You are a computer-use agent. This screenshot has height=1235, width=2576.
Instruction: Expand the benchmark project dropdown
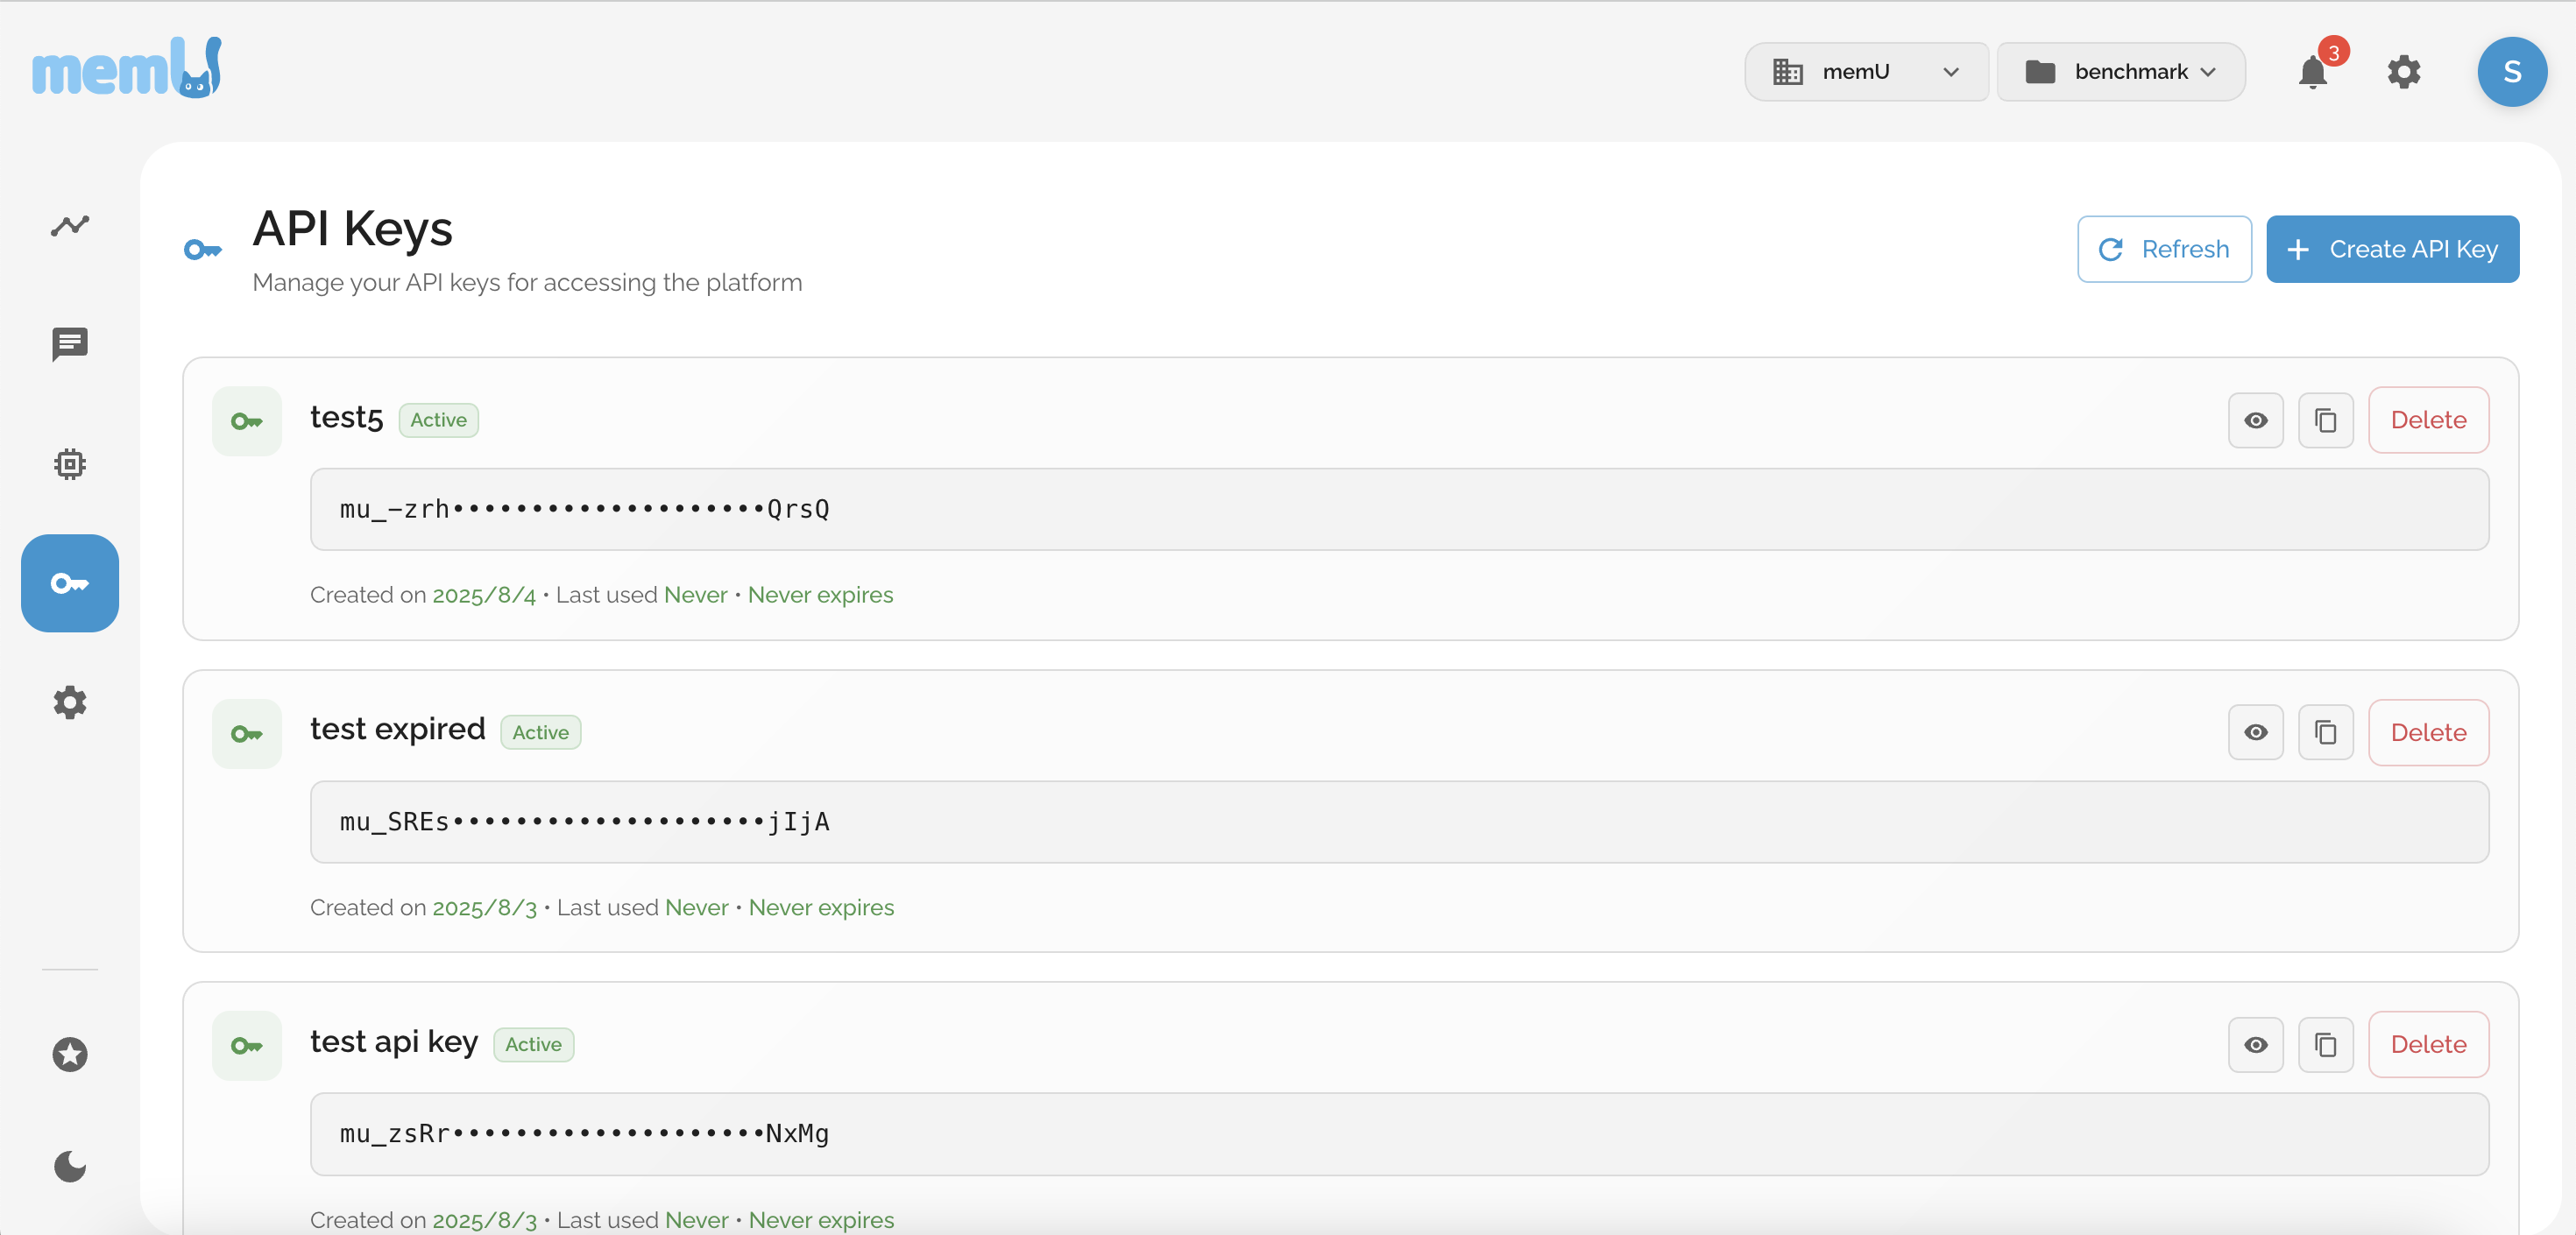pos(2120,72)
